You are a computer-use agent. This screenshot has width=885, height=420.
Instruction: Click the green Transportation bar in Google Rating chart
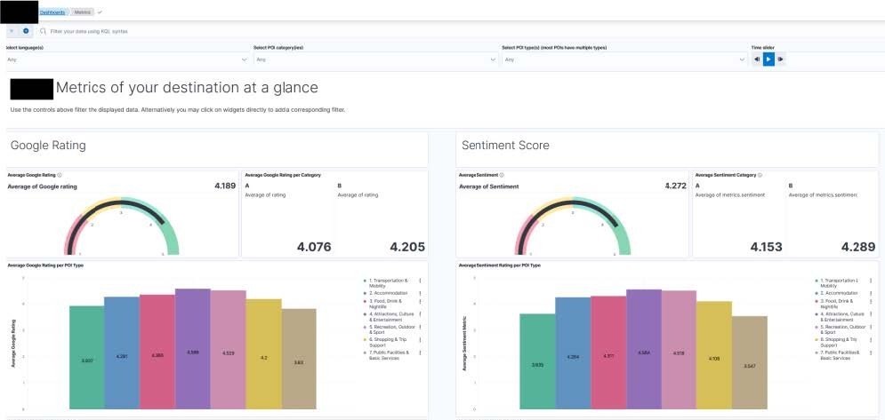87,358
